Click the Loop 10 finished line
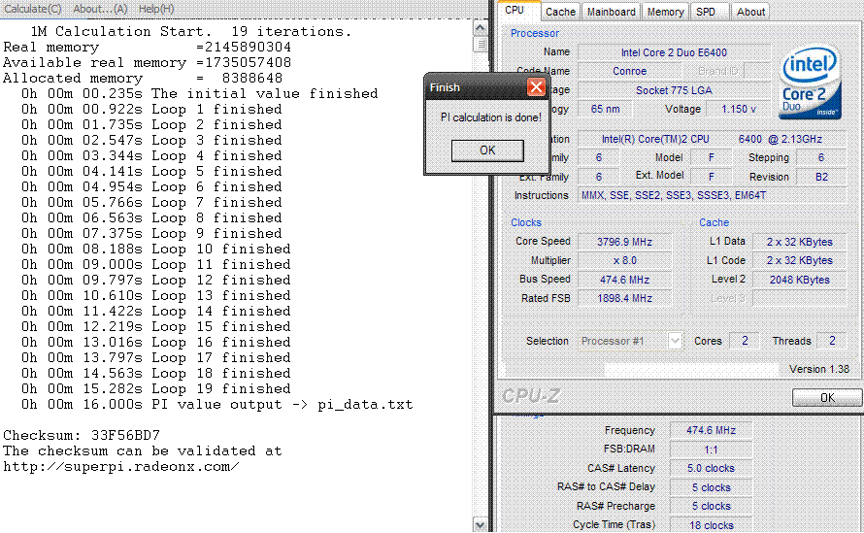The width and height of the screenshot is (864, 533). coord(156,250)
